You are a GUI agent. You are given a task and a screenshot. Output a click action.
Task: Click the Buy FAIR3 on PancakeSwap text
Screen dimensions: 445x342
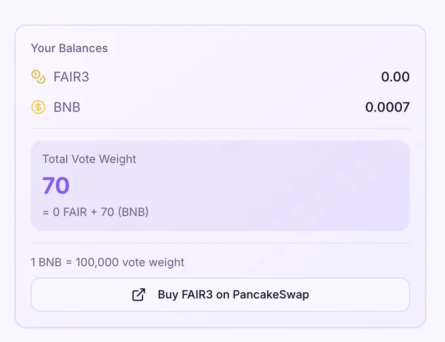pos(233,295)
